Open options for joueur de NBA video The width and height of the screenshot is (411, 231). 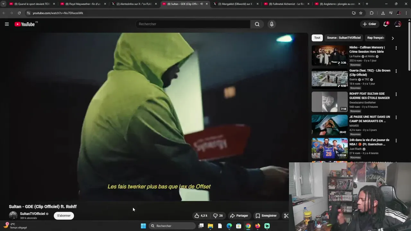(396, 141)
